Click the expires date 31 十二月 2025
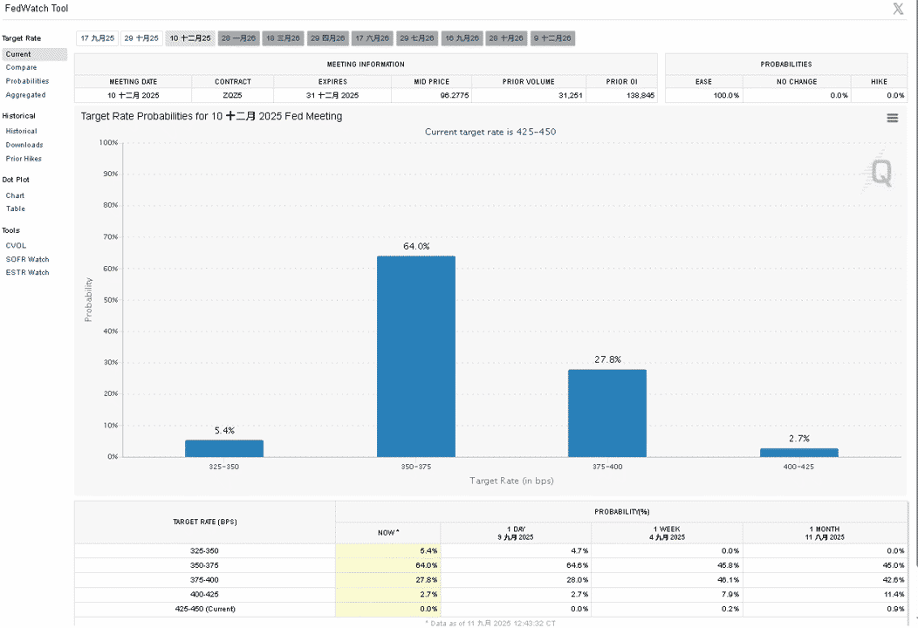This screenshot has width=918, height=628. pos(332,95)
